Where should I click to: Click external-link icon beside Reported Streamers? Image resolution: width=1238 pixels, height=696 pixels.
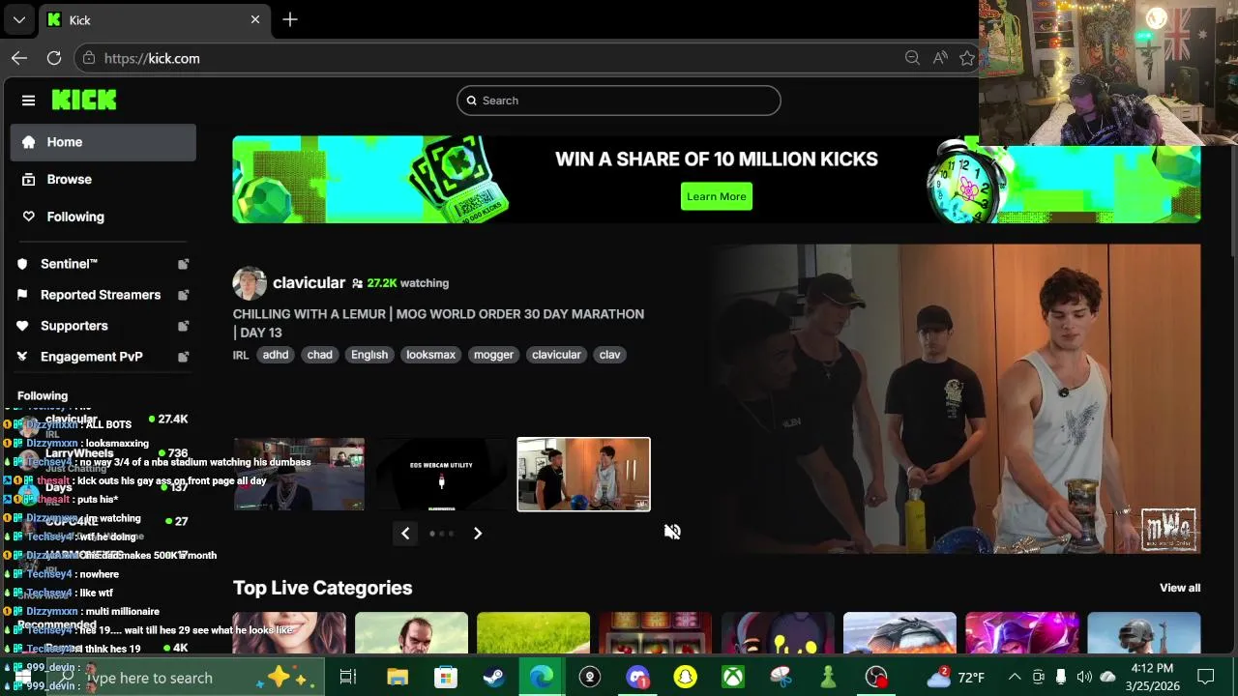[x=183, y=295]
